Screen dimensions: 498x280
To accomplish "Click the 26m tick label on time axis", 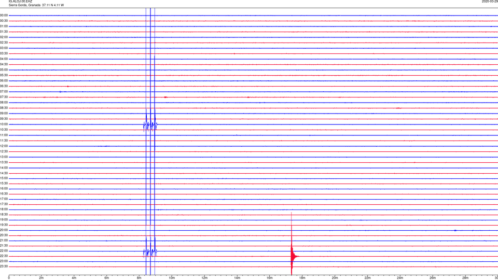I will tap(433, 278).
